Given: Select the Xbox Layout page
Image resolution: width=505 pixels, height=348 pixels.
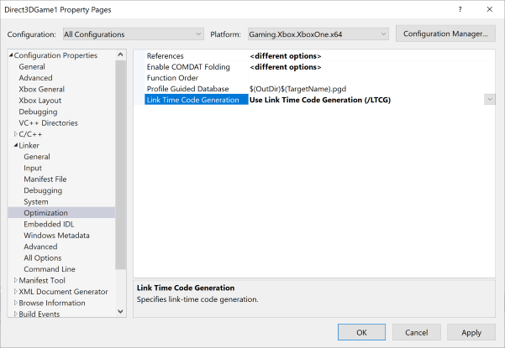Looking at the screenshot, I should 40,101.
